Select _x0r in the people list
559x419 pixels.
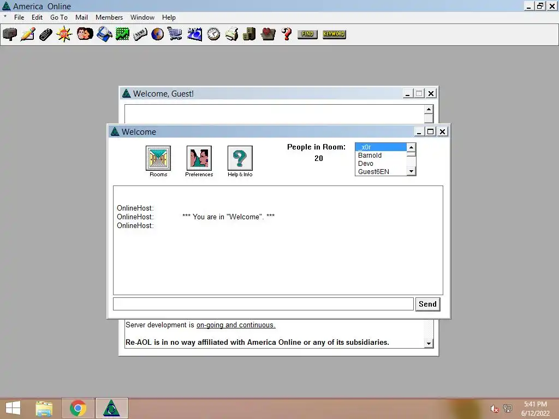click(380, 147)
